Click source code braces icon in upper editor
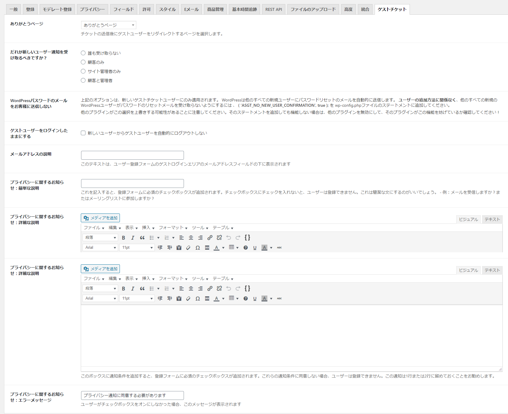 point(247,238)
